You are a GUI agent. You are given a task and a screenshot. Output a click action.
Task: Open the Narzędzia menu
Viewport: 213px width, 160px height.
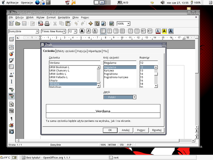[x=64, y=17]
